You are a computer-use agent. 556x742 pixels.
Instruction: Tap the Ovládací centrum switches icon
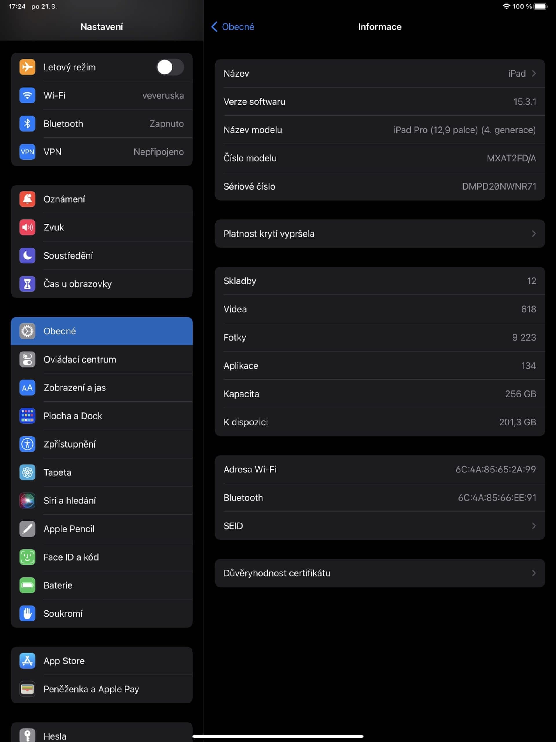pos(27,359)
